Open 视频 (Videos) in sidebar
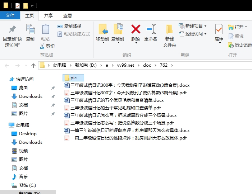Viewport: 252px width, 194px height. (x=20, y=151)
